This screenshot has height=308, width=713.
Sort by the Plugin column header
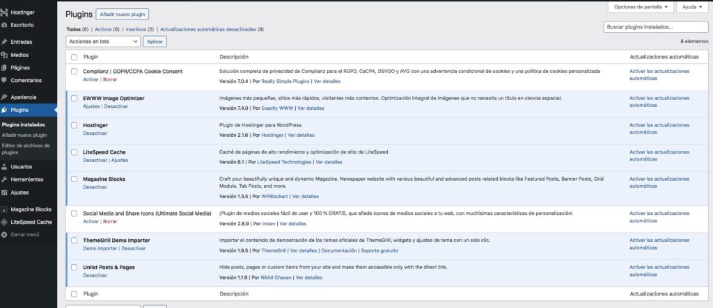click(x=91, y=57)
